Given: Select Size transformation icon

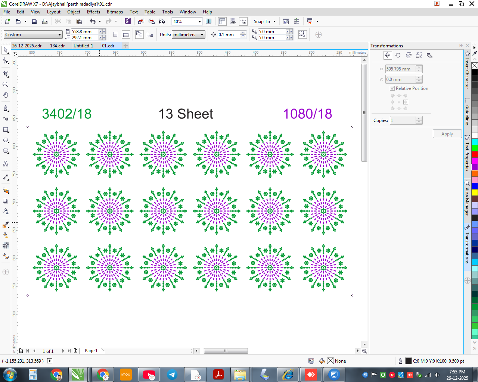Looking at the screenshot, I should 419,55.
